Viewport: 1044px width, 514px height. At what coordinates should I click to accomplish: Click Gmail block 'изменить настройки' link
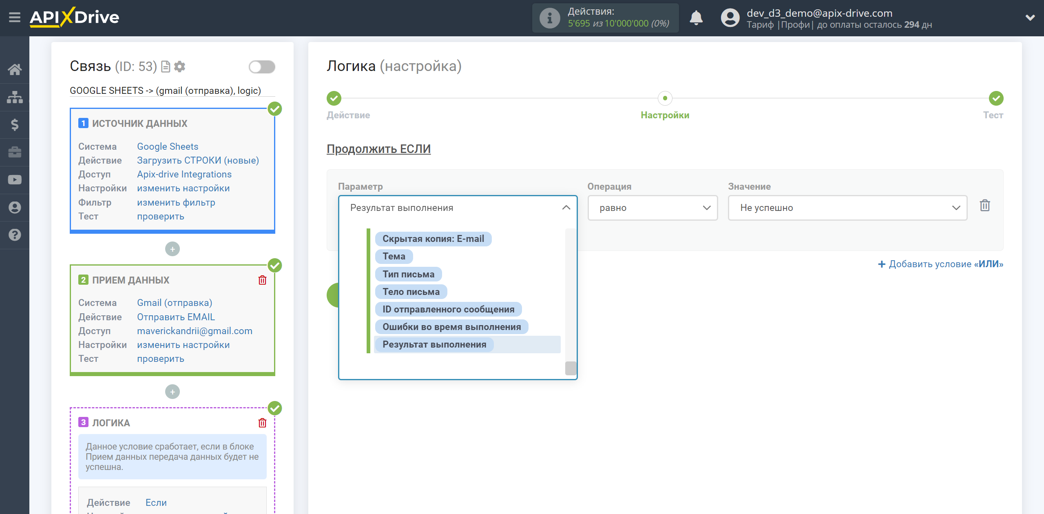coord(183,345)
